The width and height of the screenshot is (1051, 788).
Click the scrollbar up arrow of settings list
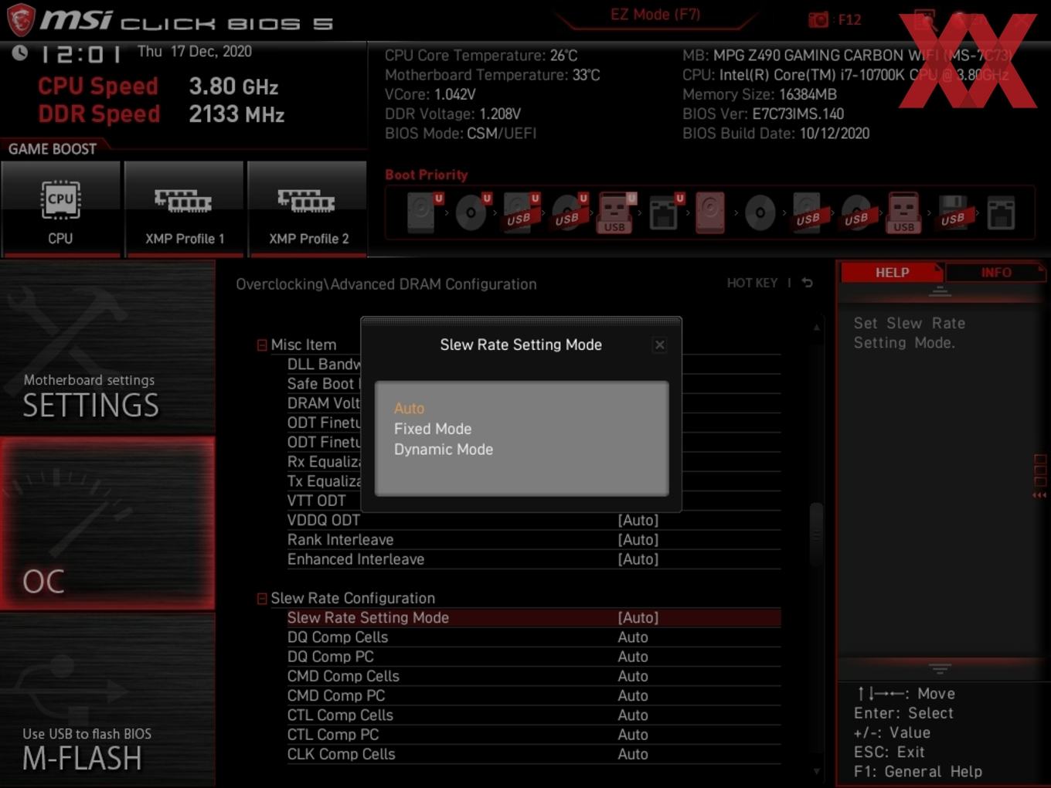[816, 328]
